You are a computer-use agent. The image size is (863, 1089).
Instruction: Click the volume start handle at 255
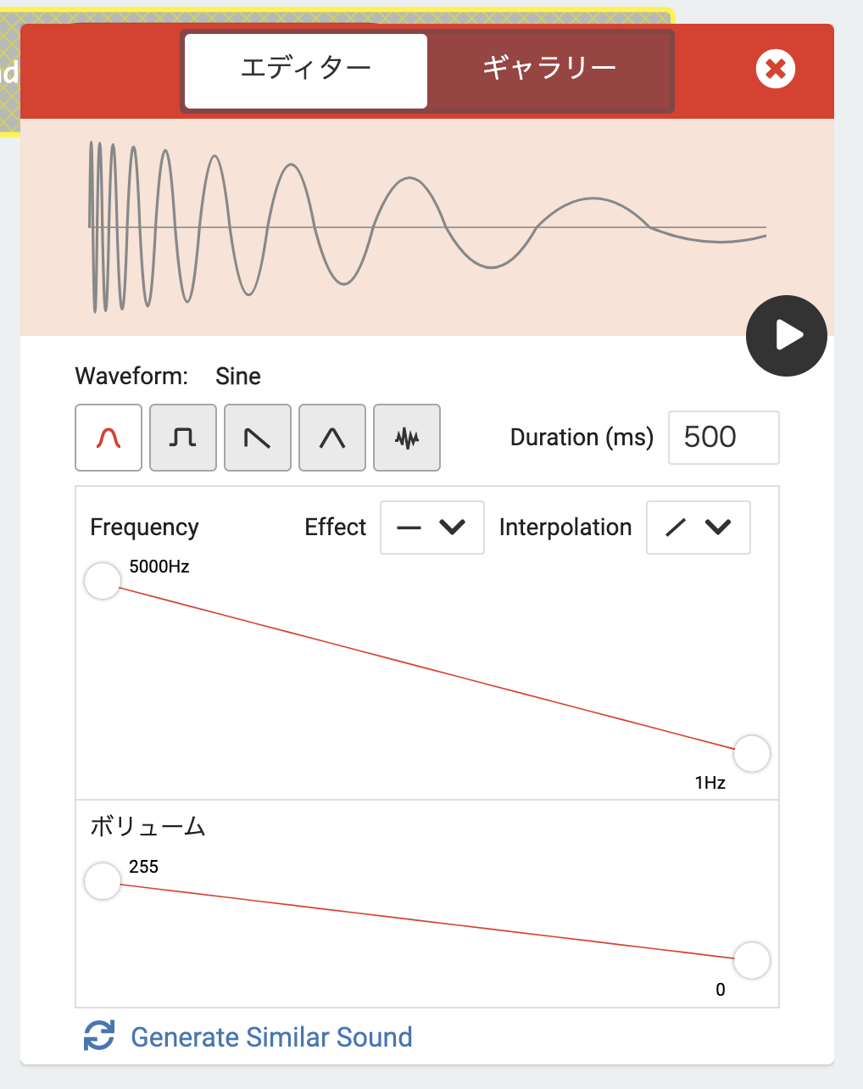[x=103, y=881]
